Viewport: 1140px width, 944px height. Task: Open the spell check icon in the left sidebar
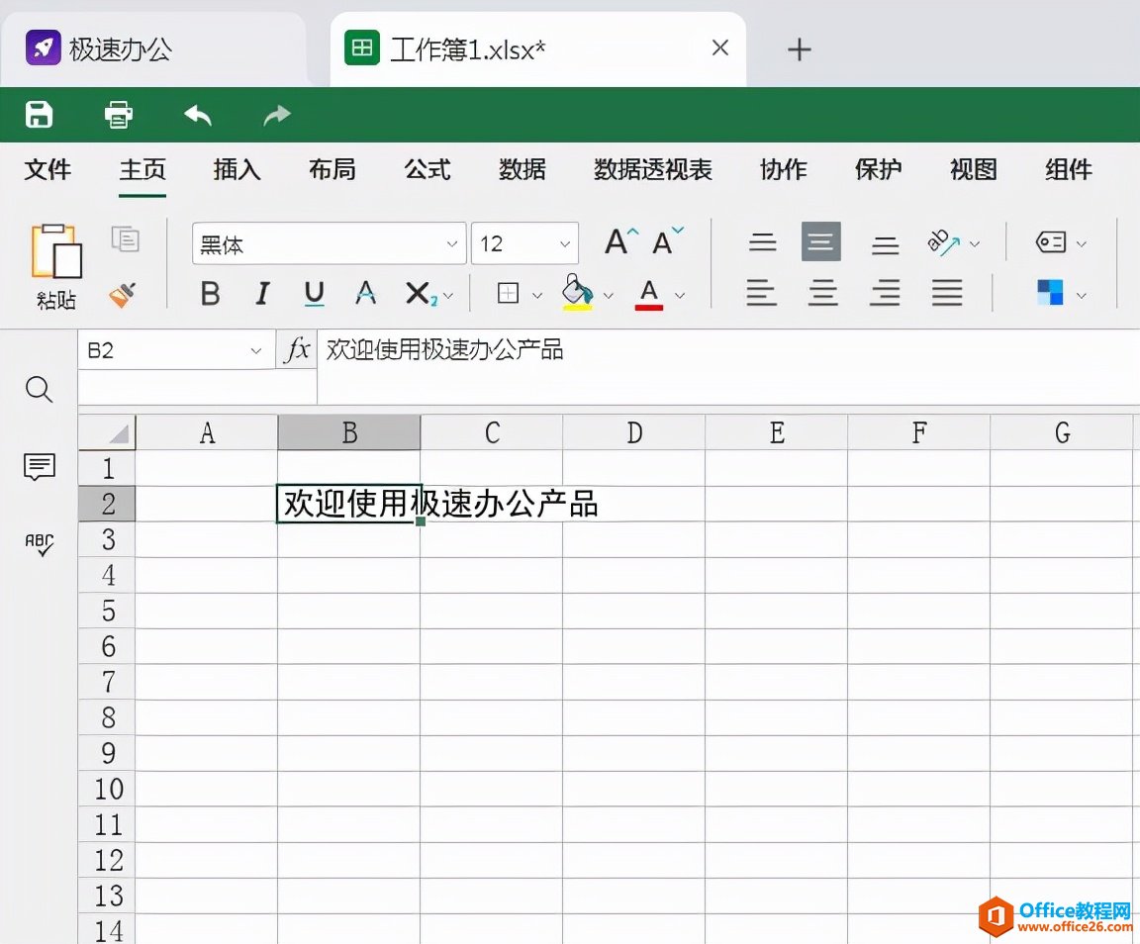39,544
